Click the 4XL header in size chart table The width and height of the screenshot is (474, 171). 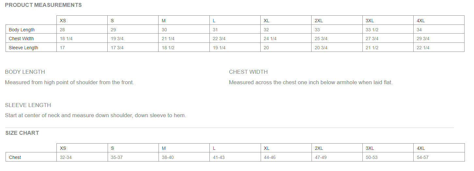pos(421,148)
